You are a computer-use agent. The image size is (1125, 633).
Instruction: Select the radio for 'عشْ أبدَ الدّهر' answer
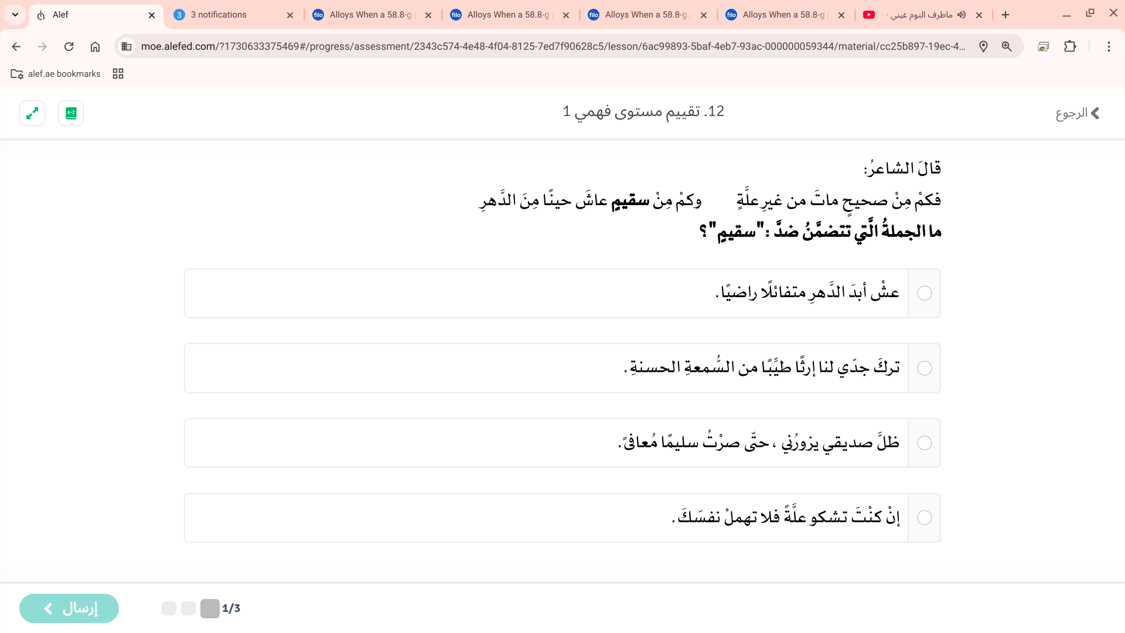[924, 293]
